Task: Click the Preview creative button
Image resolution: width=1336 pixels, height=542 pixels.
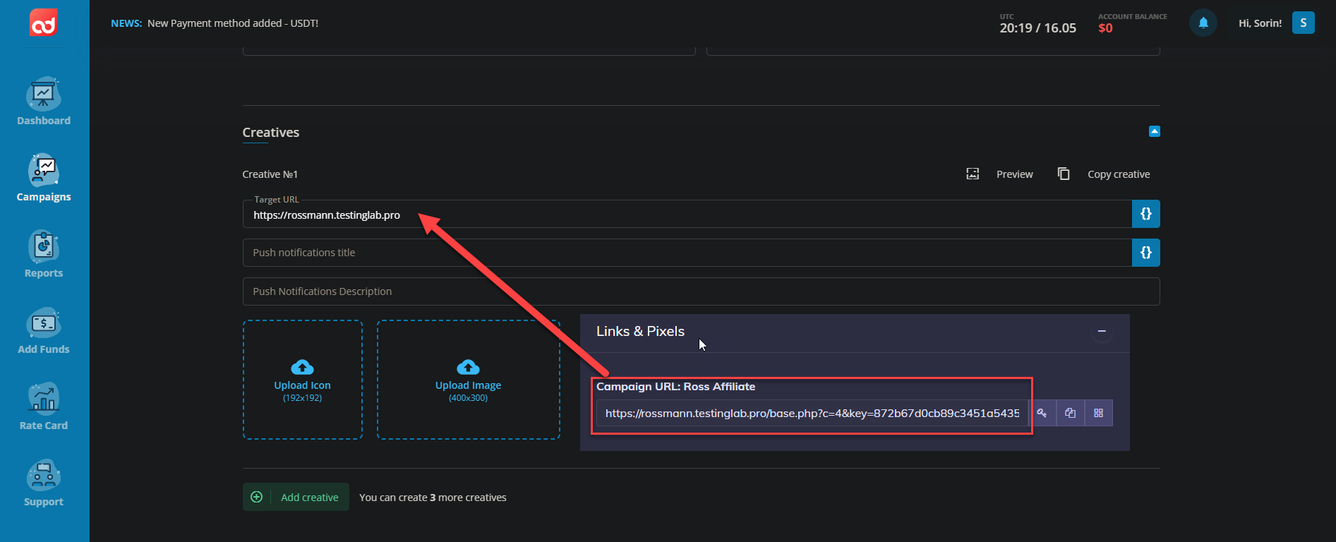Action: pos(1000,174)
